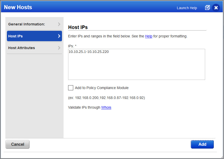Click the chevron beside General Information

[59, 24]
